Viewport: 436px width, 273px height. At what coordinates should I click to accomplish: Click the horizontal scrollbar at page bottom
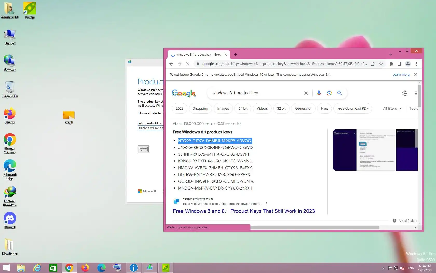[x=315, y=227]
